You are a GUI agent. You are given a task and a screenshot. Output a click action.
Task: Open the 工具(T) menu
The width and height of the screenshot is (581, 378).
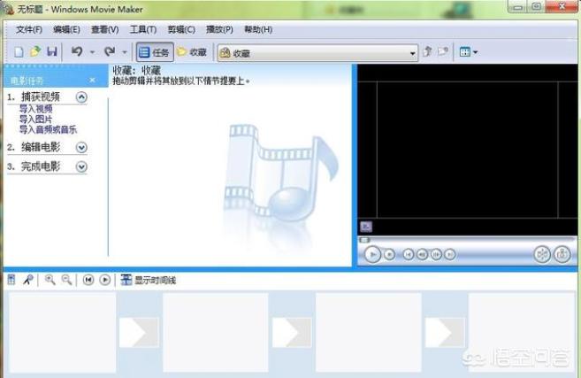(143, 30)
